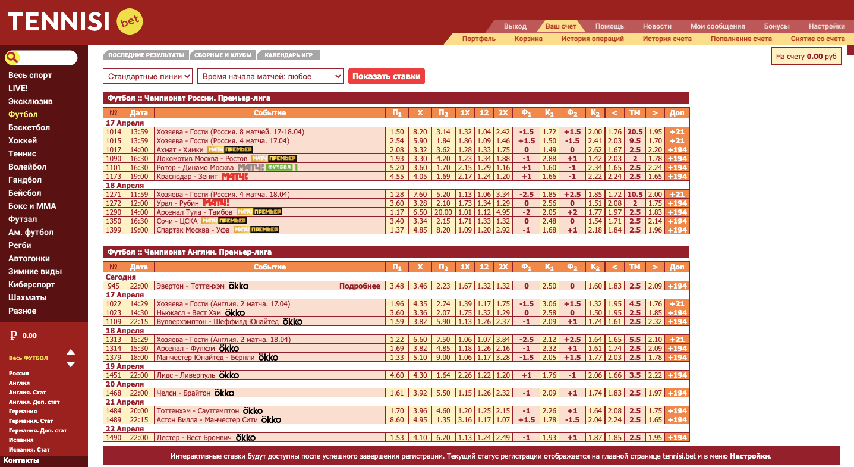854x467 pixels.
Task: Select Хоккей in the sports sidebar
Action: pyautogui.click(x=23, y=140)
